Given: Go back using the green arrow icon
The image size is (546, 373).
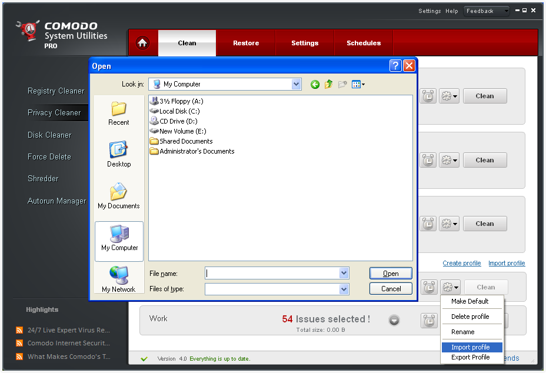Looking at the screenshot, I should pyautogui.click(x=315, y=85).
